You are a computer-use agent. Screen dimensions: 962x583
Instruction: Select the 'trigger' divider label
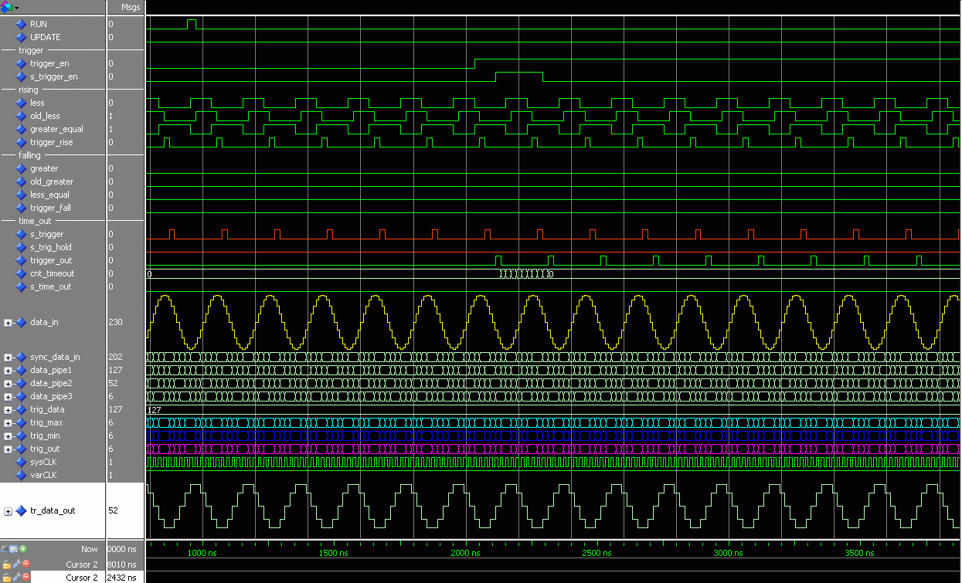pos(31,50)
